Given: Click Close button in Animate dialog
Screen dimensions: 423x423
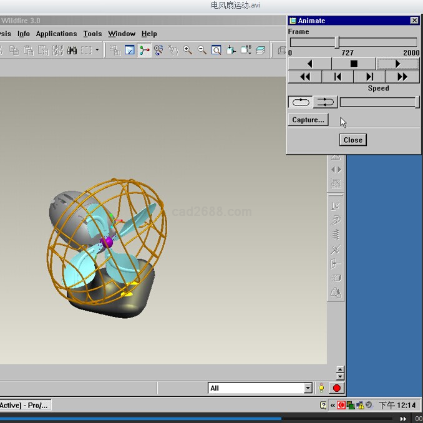Looking at the screenshot, I should [x=352, y=140].
